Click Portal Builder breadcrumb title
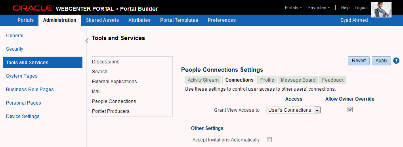Image resolution: width=403 pixels, height=147 pixels. pos(139,9)
